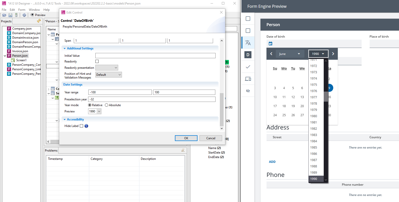Click ADD link under Address
This screenshot has width=399, height=202.
(x=272, y=162)
